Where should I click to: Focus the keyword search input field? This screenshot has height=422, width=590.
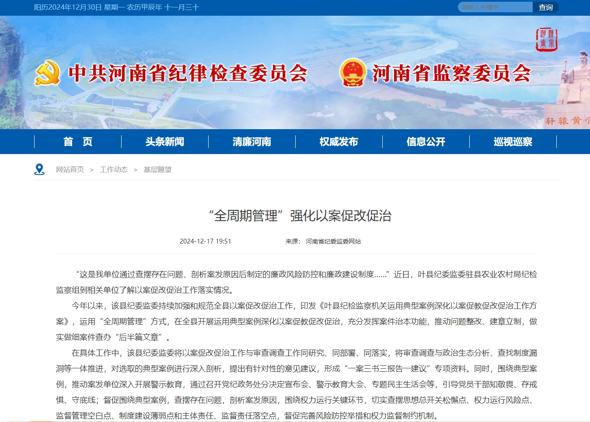pos(495,7)
